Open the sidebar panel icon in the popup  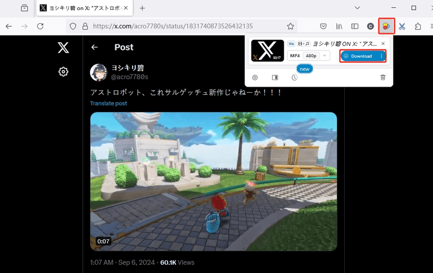275,78
